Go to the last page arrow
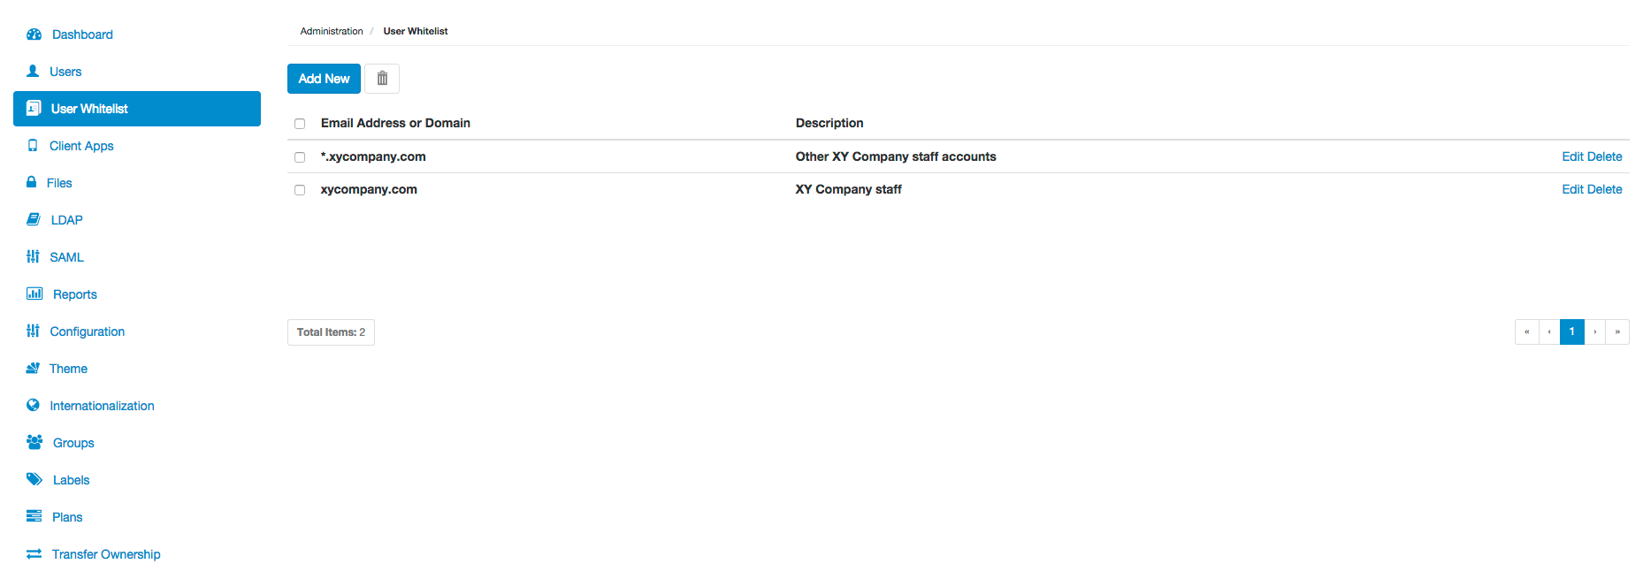 coord(1617,332)
